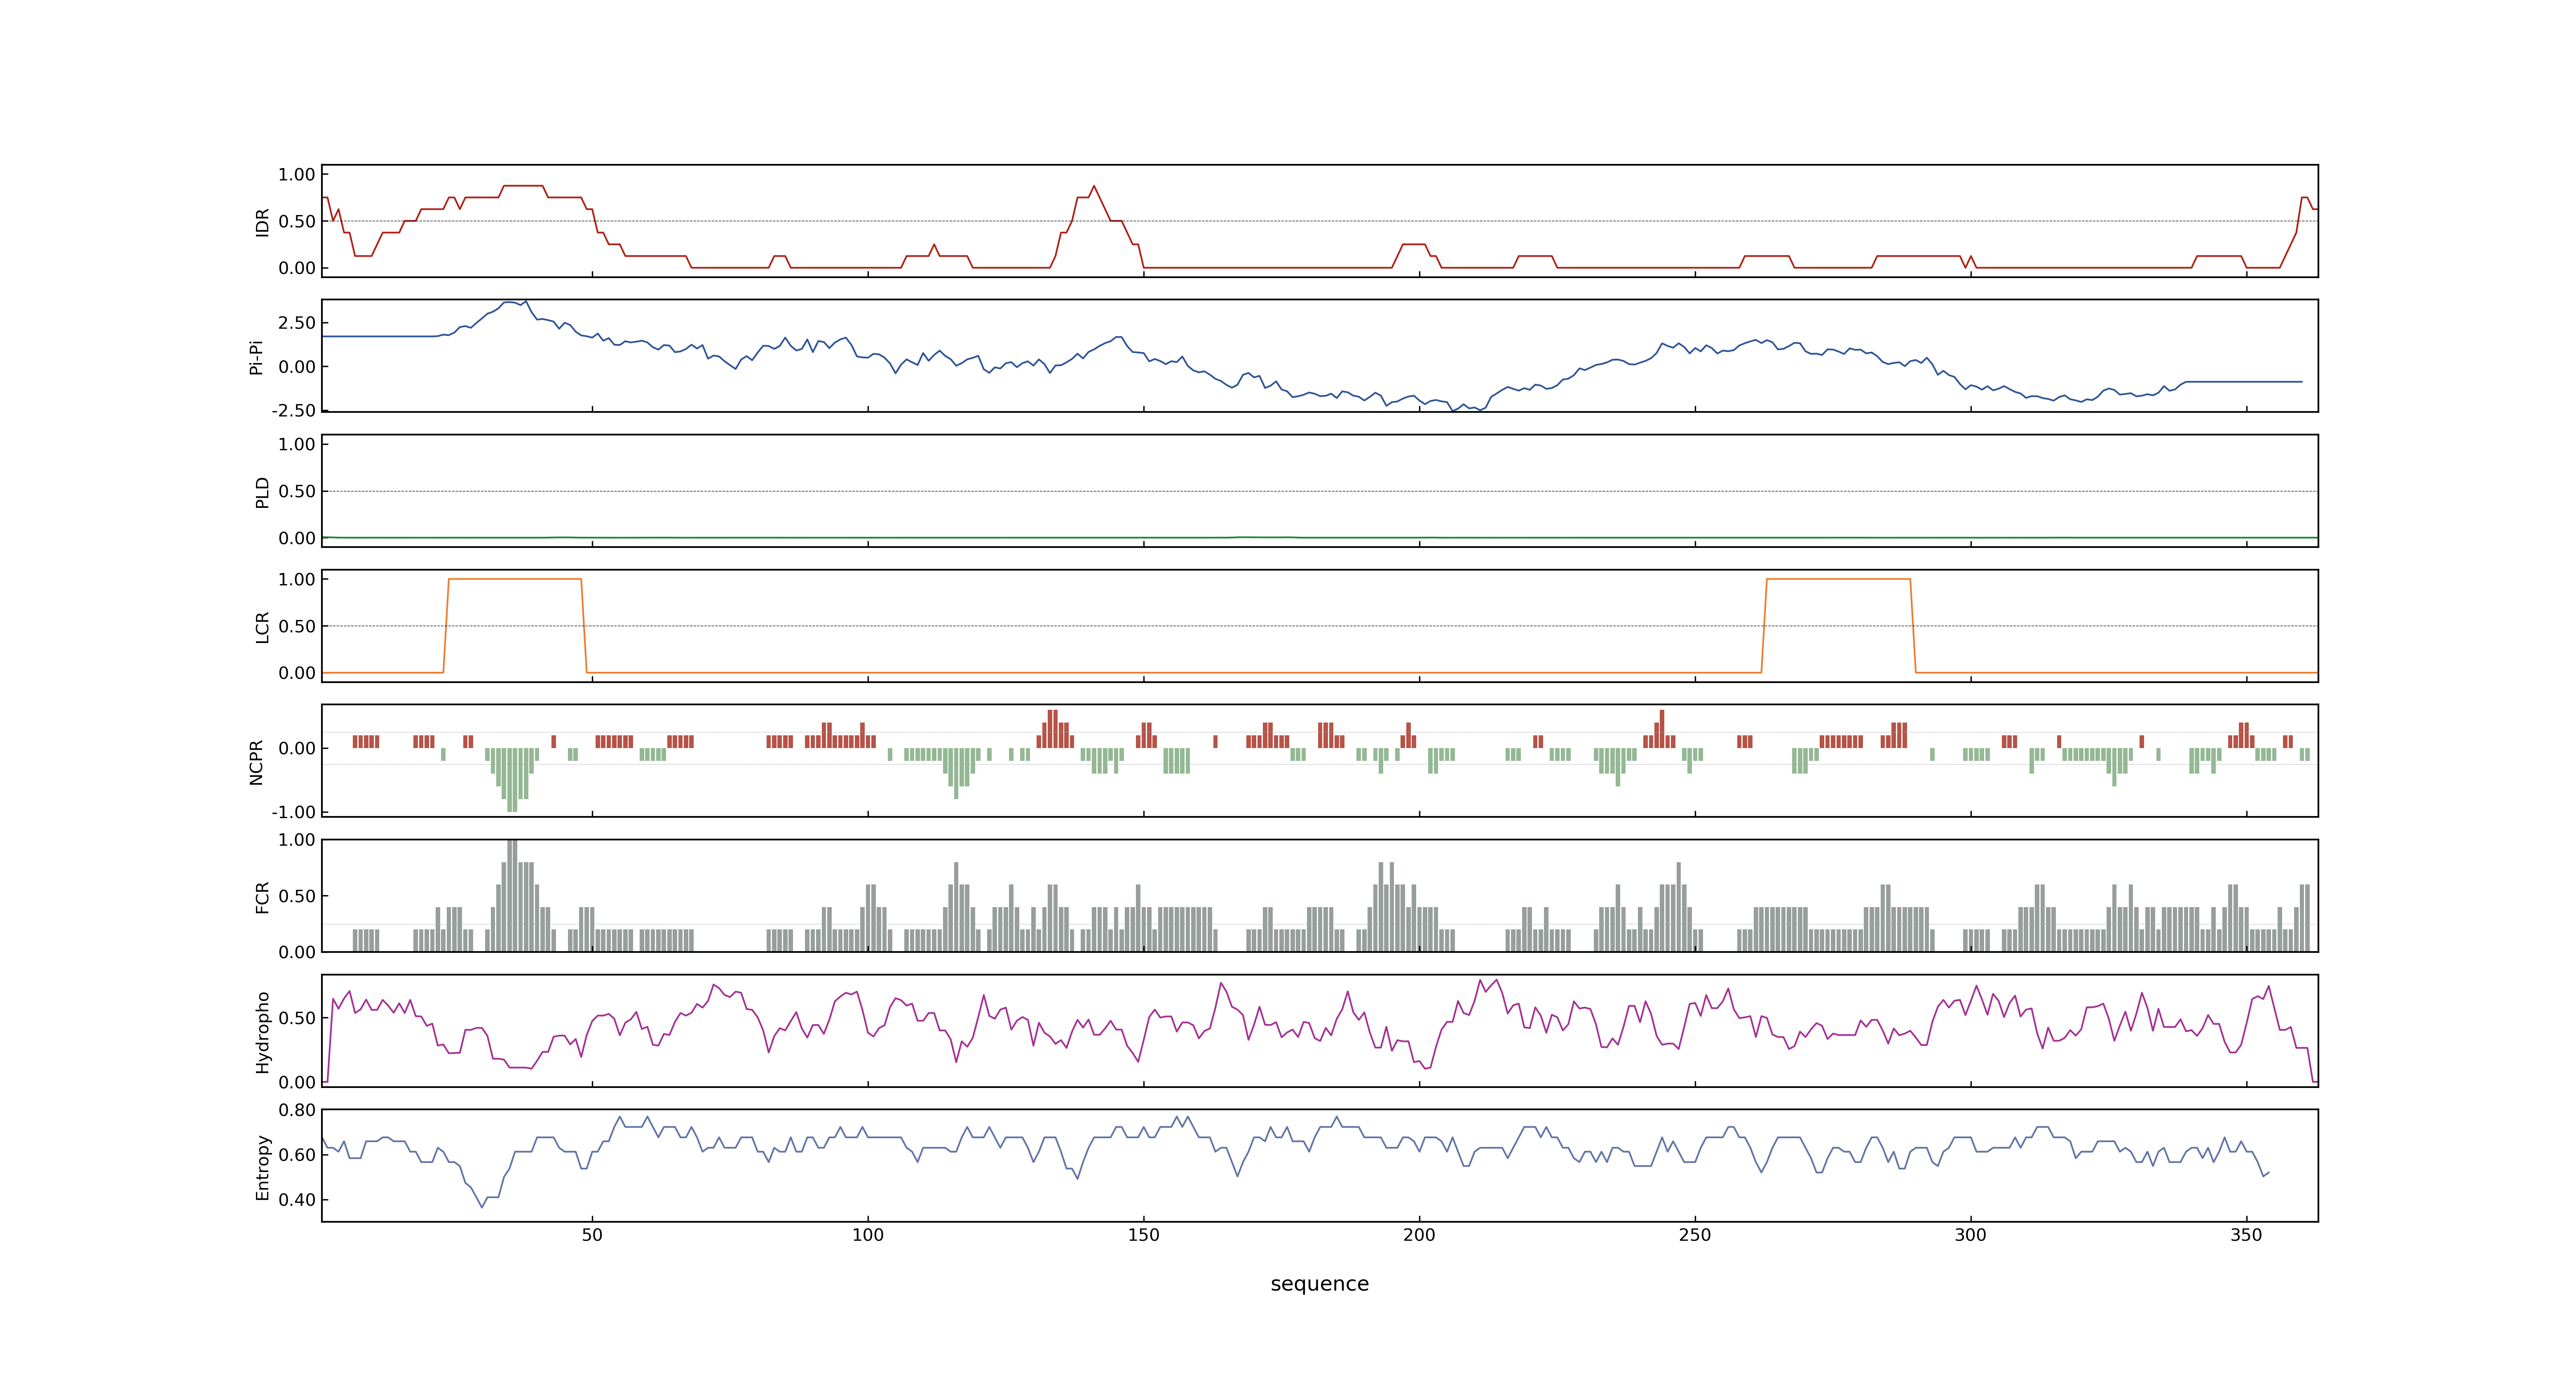Click the 0.50 tick of IDR panel

297,222
